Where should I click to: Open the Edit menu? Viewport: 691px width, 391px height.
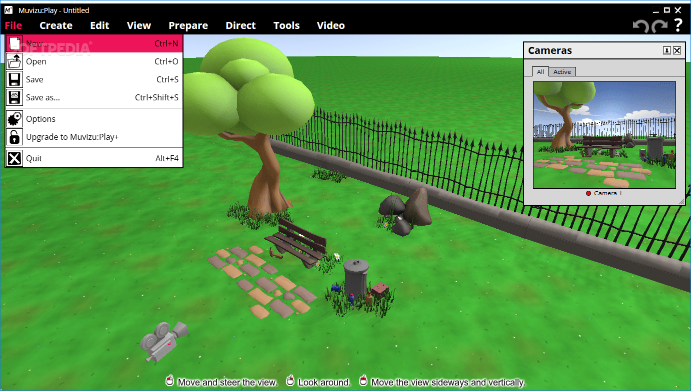click(99, 25)
